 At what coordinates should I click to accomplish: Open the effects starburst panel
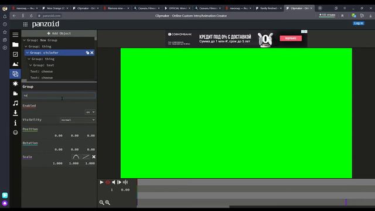(x=15, y=83)
